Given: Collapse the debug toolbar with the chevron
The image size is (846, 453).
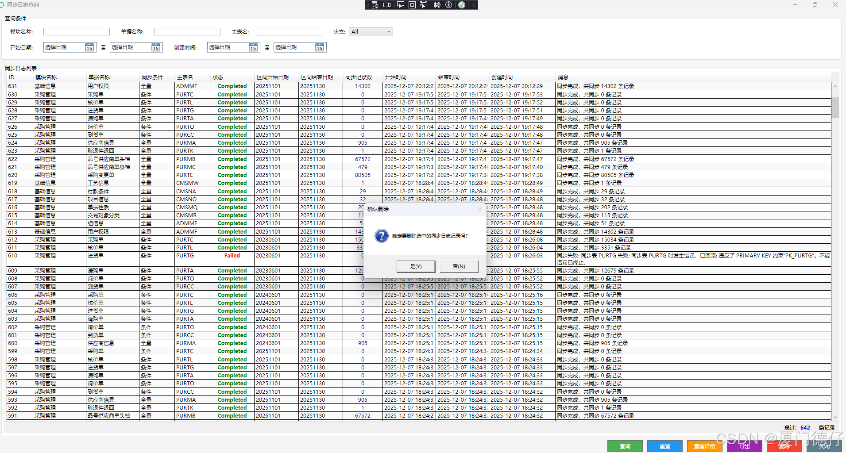Looking at the screenshot, I should coord(473,5).
